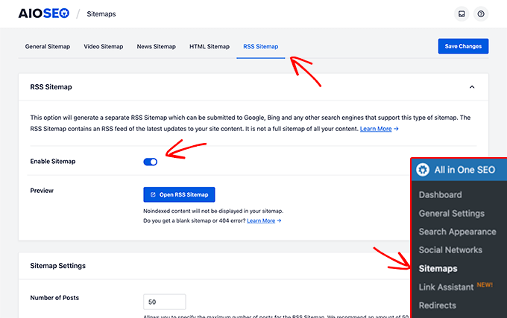507x318 pixels.
Task: Click the Number of Posts input field
Action: [164, 302]
